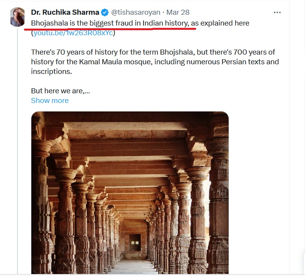306x276 pixels.
Task: Click the truncated 'But here we are,...' line
Action: point(60,91)
